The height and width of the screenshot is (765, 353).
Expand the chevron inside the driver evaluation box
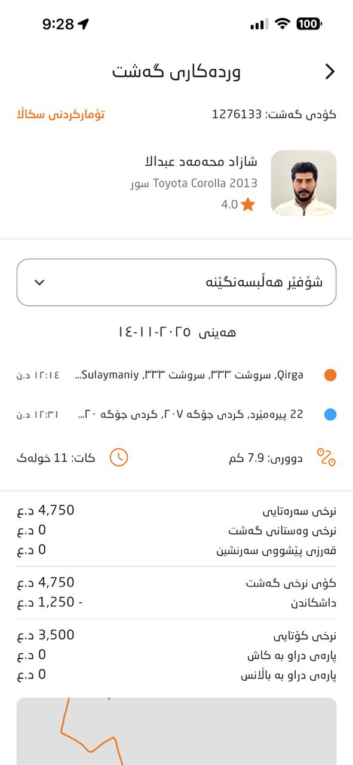39,281
